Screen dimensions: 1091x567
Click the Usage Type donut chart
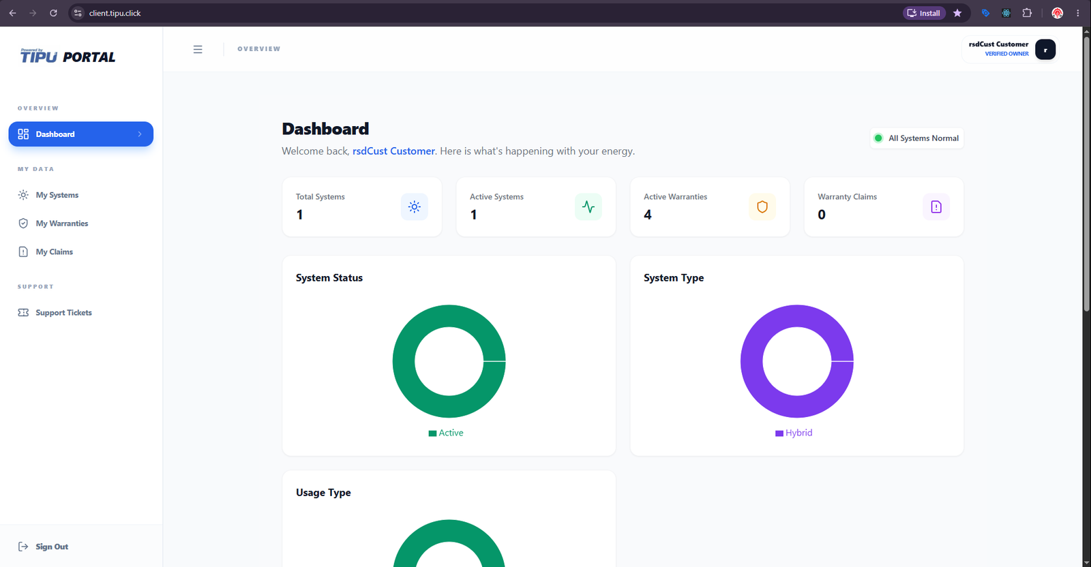(449, 543)
